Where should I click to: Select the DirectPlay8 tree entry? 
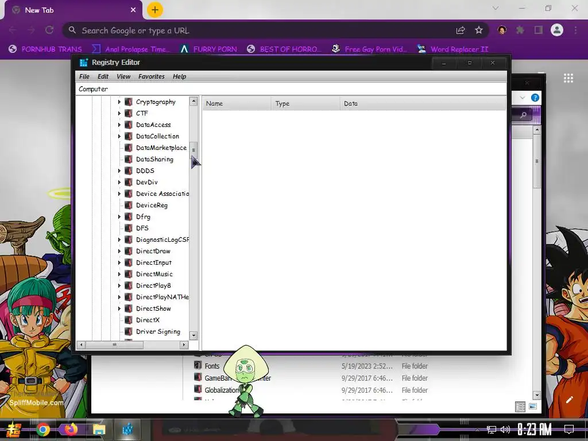pyautogui.click(x=153, y=285)
